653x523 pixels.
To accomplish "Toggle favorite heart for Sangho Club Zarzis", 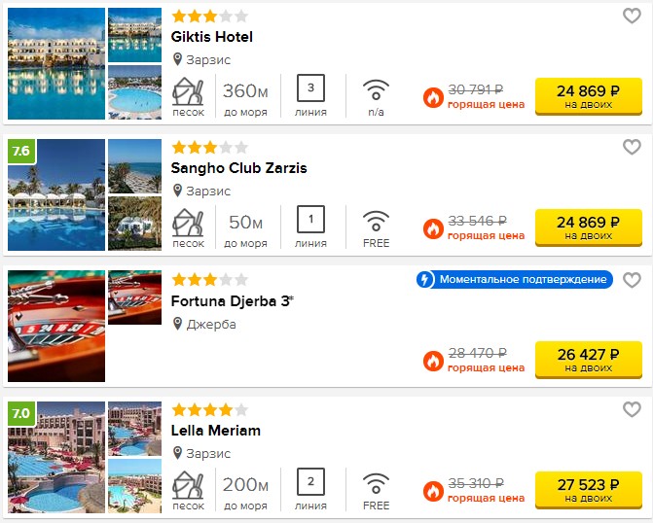I will click(x=632, y=147).
